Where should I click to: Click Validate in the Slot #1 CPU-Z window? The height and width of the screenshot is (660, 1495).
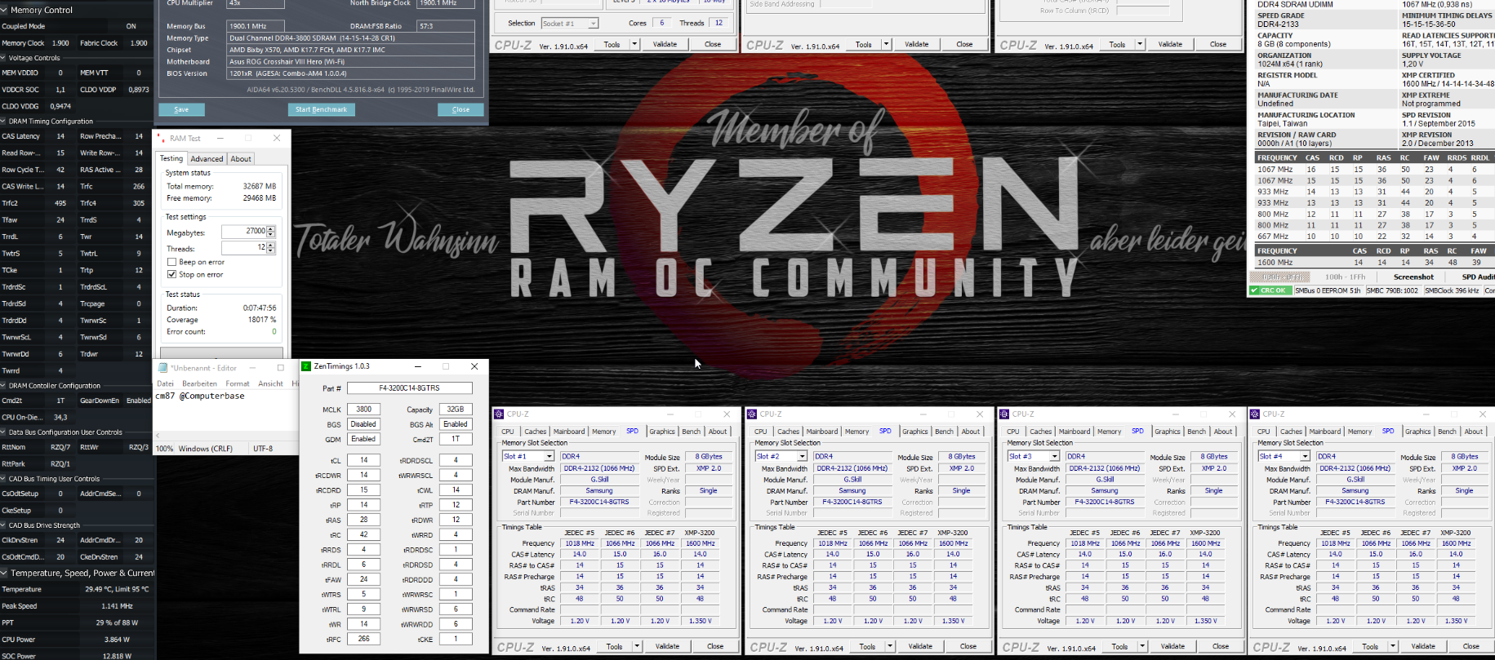pyautogui.click(x=667, y=646)
